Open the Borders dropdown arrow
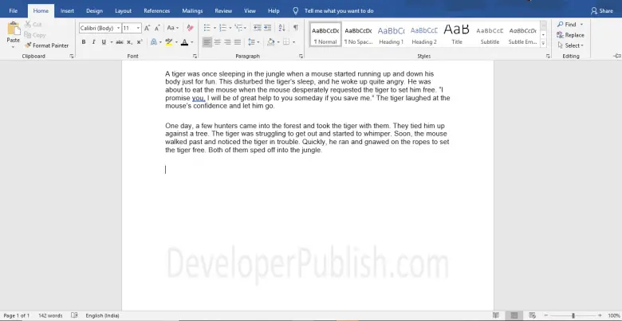This screenshot has height=321, width=622. click(294, 42)
